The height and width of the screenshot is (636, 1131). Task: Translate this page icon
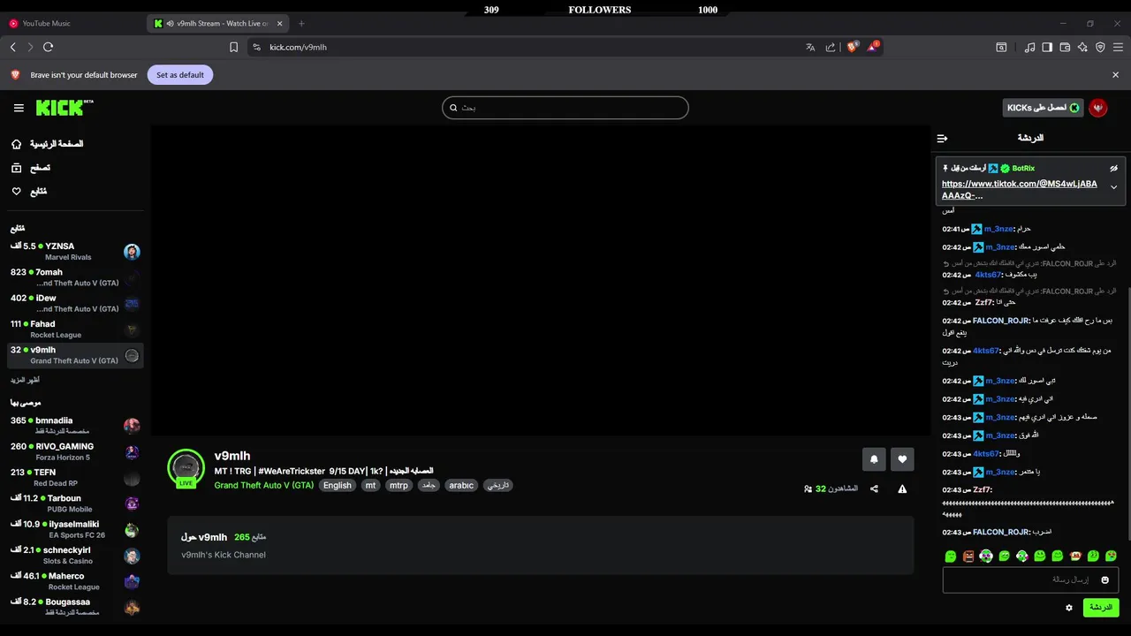810,47
